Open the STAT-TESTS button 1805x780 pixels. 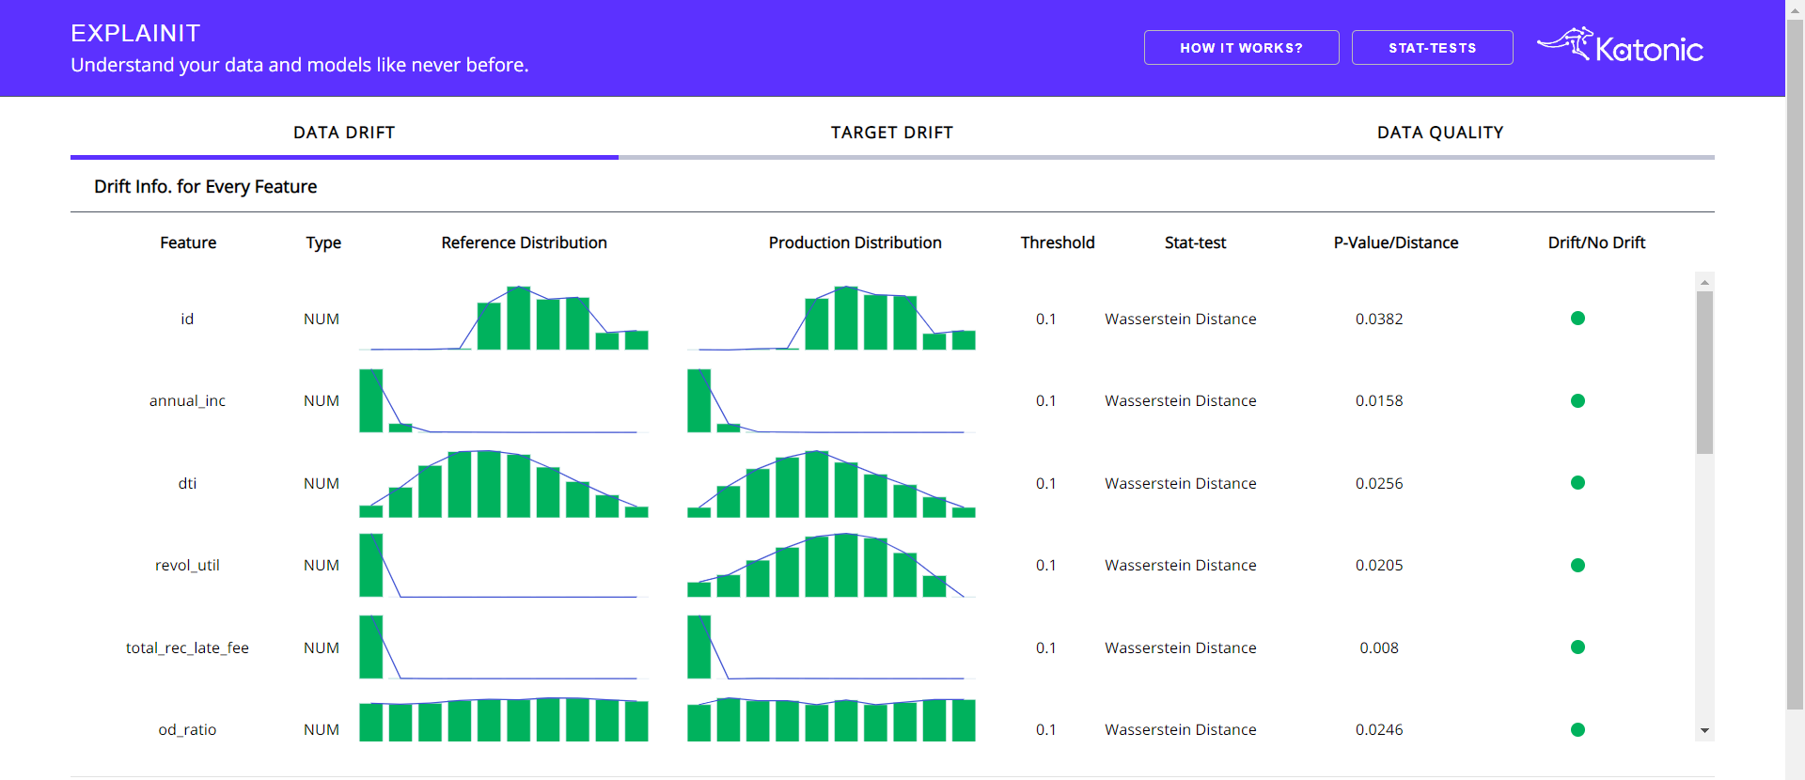pos(1432,48)
